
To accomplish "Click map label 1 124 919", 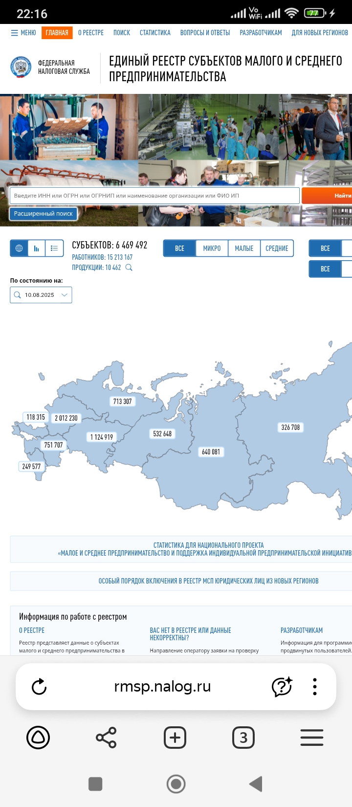I will tap(102, 437).
